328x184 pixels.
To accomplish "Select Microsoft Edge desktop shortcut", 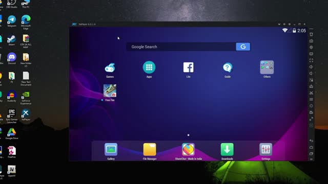I will [26, 22].
